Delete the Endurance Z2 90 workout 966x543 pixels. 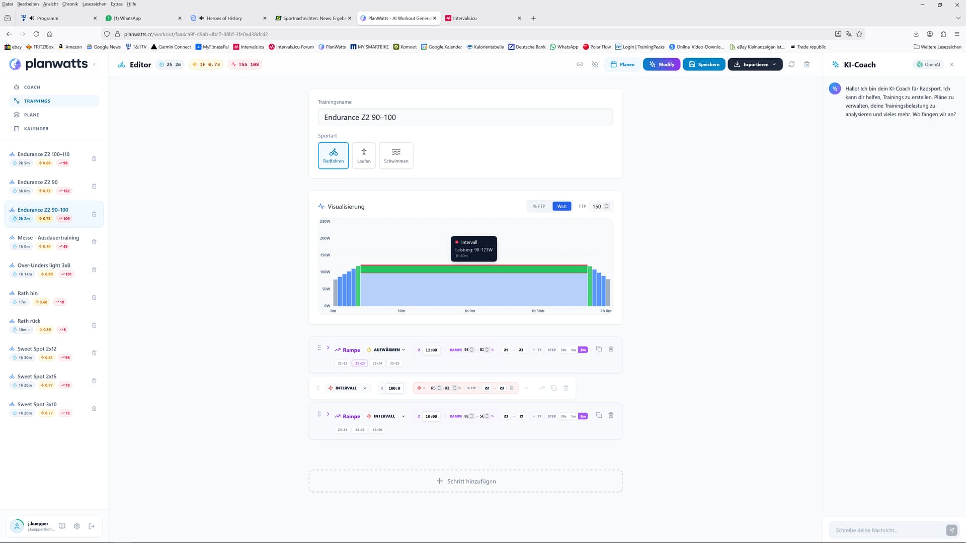pyautogui.click(x=94, y=187)
